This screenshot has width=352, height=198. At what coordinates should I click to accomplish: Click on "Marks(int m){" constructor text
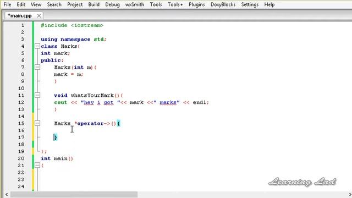tap(75, 67)
